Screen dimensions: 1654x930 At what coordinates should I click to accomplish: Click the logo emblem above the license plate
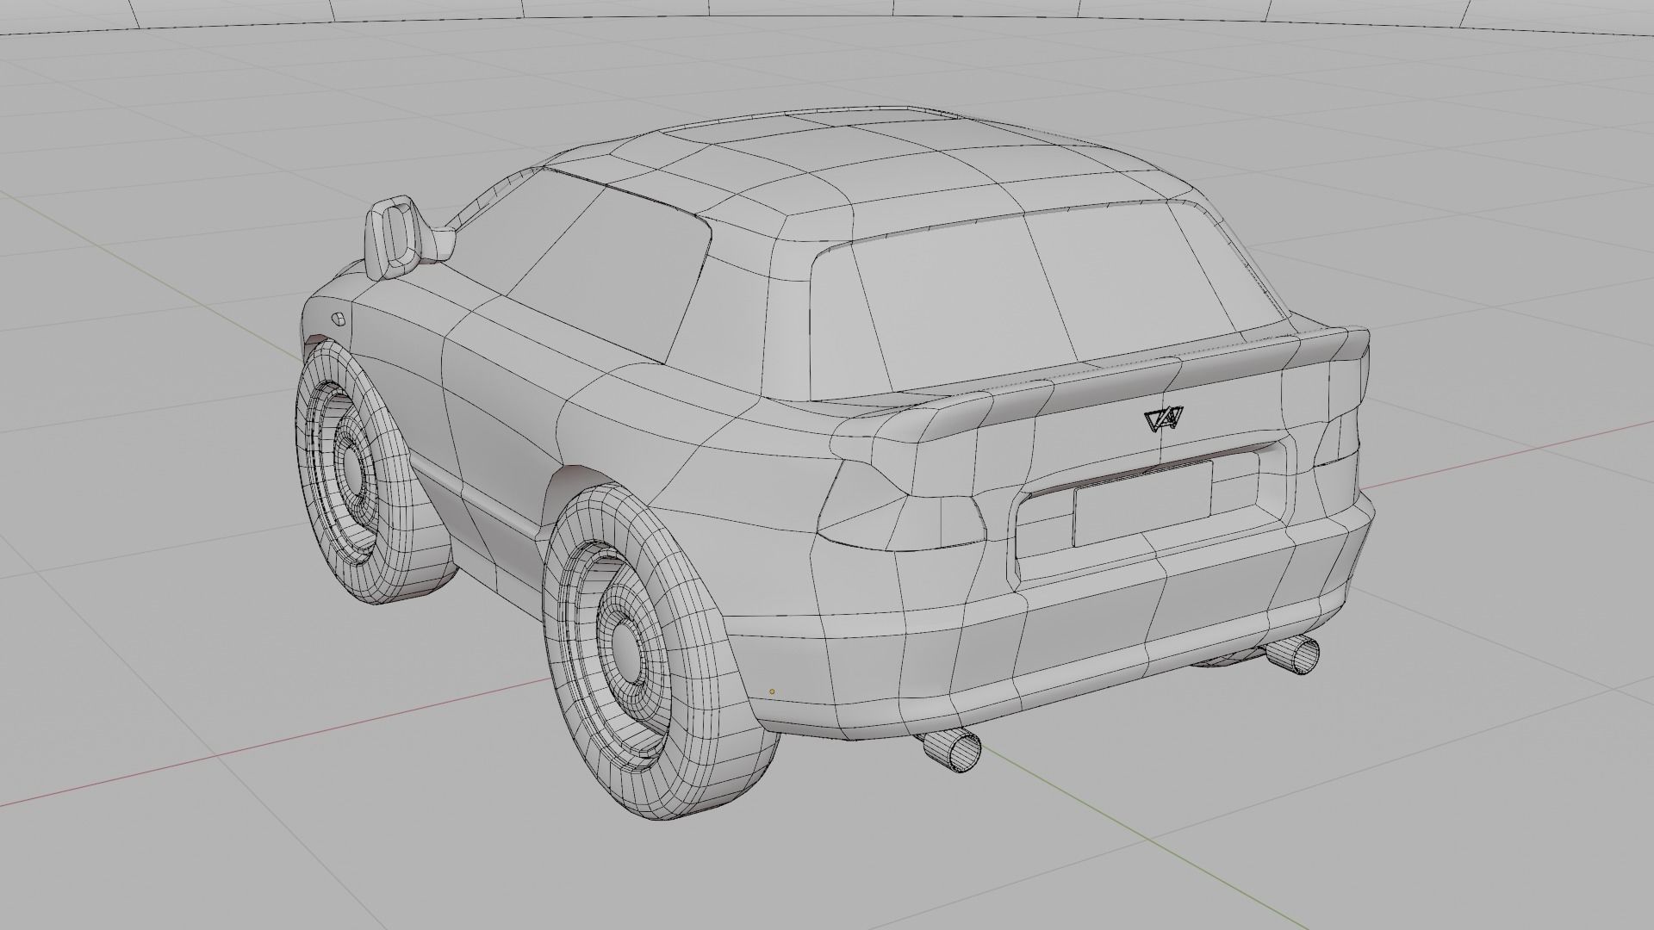pos(1164,418)
